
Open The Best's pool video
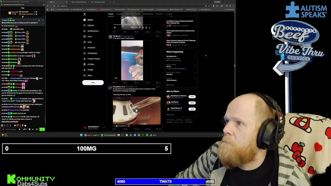132,60
